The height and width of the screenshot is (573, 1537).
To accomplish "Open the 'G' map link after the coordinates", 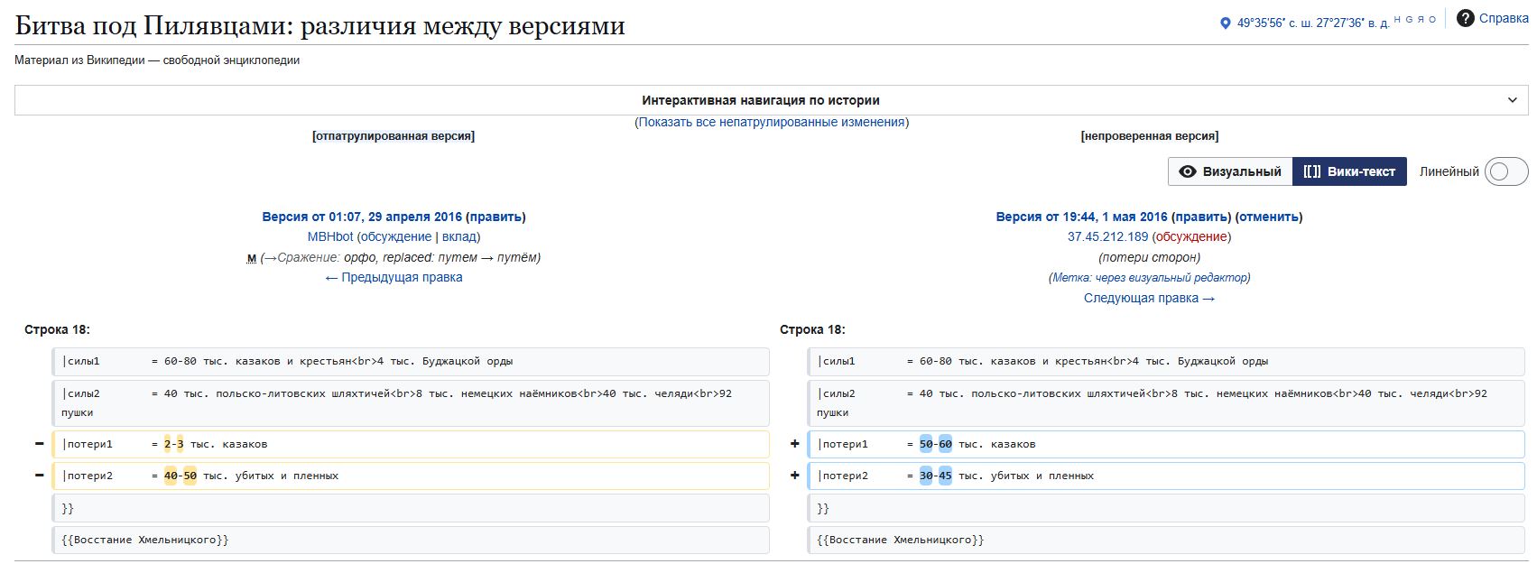I will [x=1409, y=19].
